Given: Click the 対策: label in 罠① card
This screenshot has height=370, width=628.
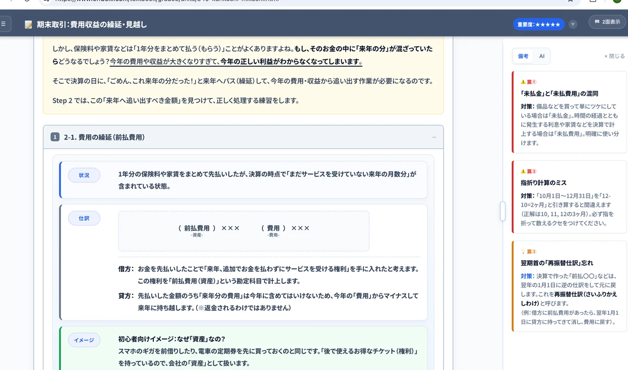Looking at the screenshot, I should pos(528,107).
